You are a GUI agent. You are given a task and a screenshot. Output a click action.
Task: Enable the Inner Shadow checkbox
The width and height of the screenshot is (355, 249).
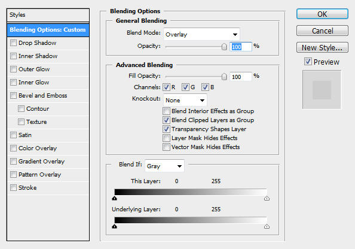(x=13, y=56)
